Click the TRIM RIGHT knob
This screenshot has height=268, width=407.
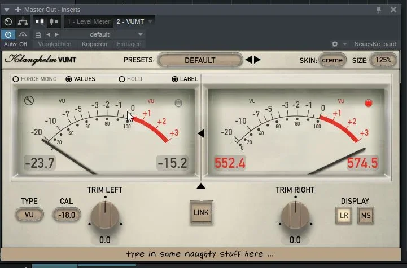click(x=295, y=216)
